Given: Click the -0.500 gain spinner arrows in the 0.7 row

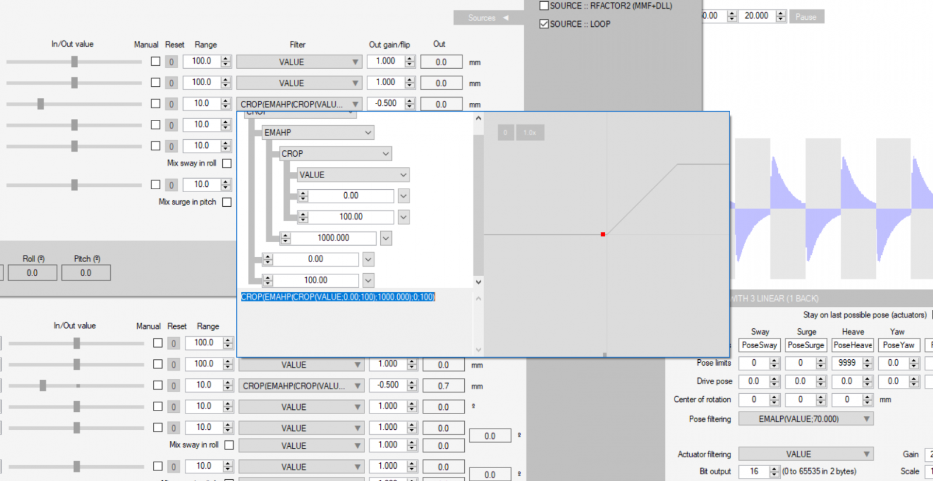Looking at the screenshot, I should (412, 385).
